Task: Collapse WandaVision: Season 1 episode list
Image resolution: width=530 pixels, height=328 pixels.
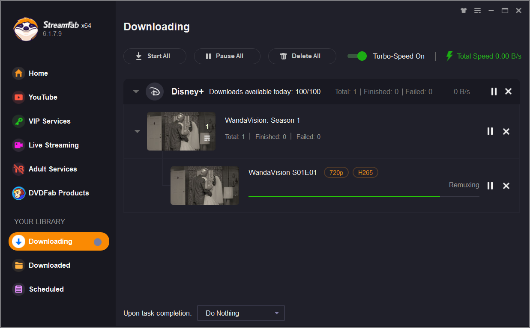Action: tap(137, 131)
